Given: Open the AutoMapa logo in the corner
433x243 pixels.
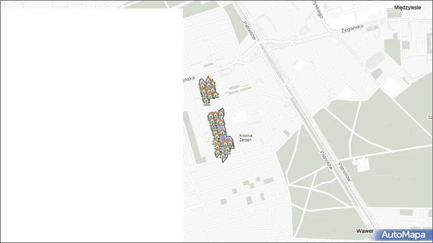Looking at the screenshot, I should [403, 235].
